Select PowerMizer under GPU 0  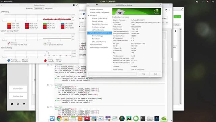click(x=96, y=39)
